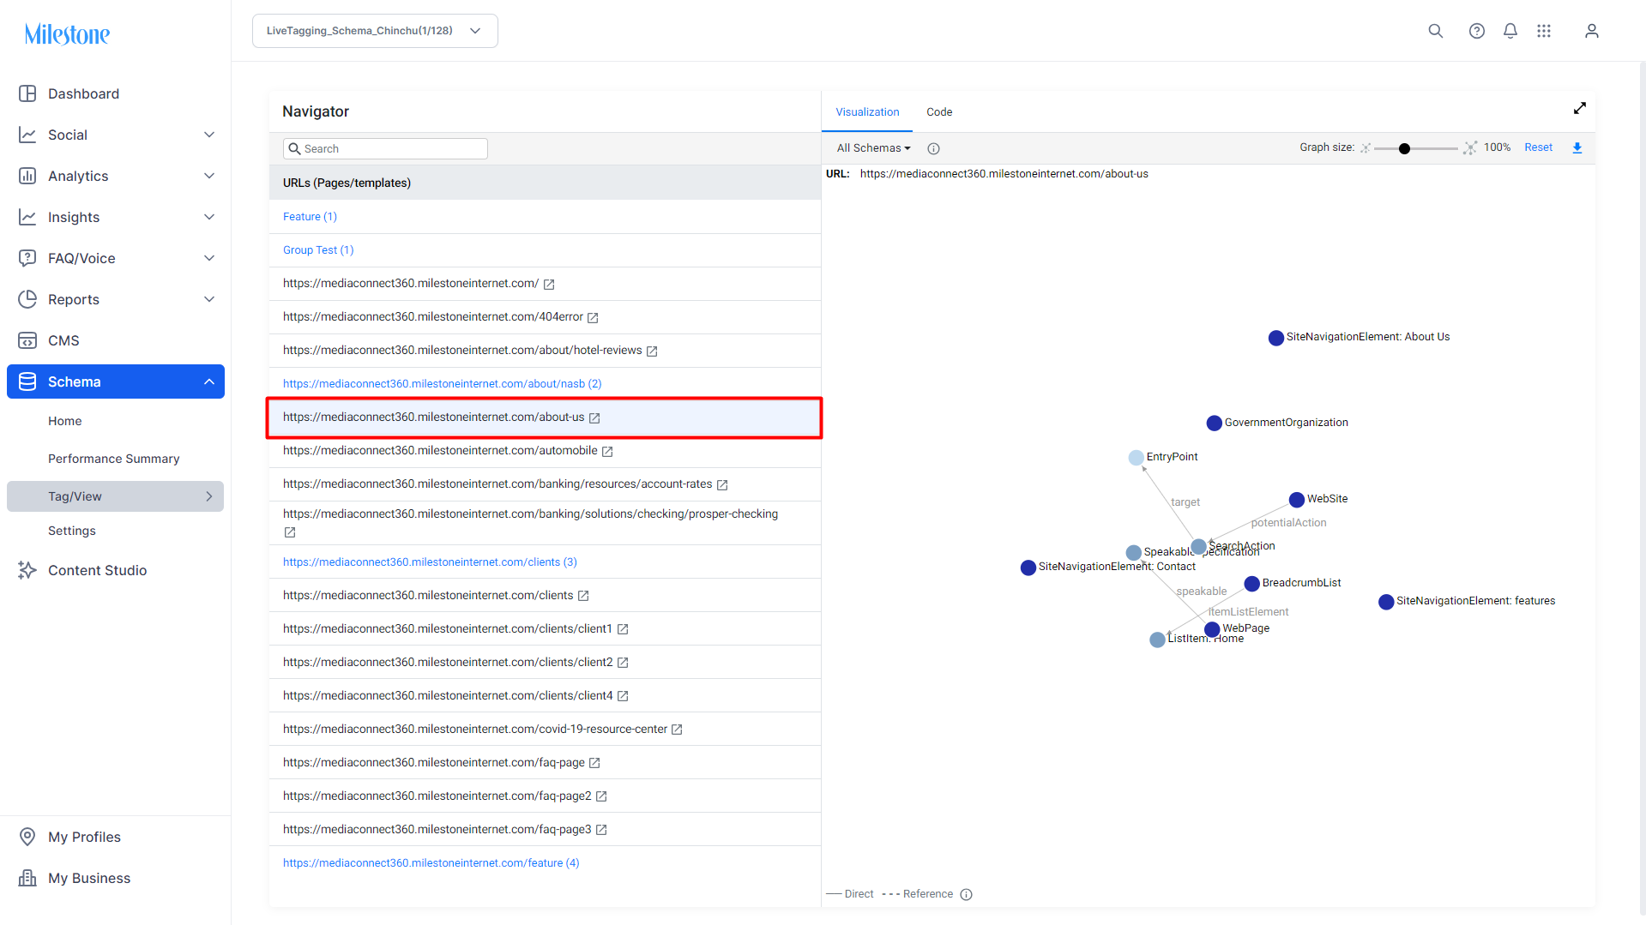
Task: Open automobile URL external link icon
Action: tap(607, 452)
